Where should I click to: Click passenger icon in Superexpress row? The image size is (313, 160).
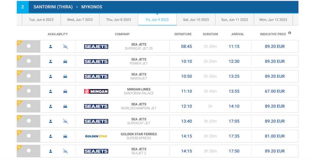[50, 136]
